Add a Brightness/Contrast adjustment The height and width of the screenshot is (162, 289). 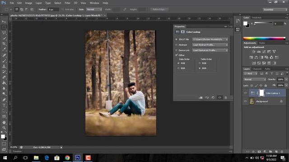[254, 52]
